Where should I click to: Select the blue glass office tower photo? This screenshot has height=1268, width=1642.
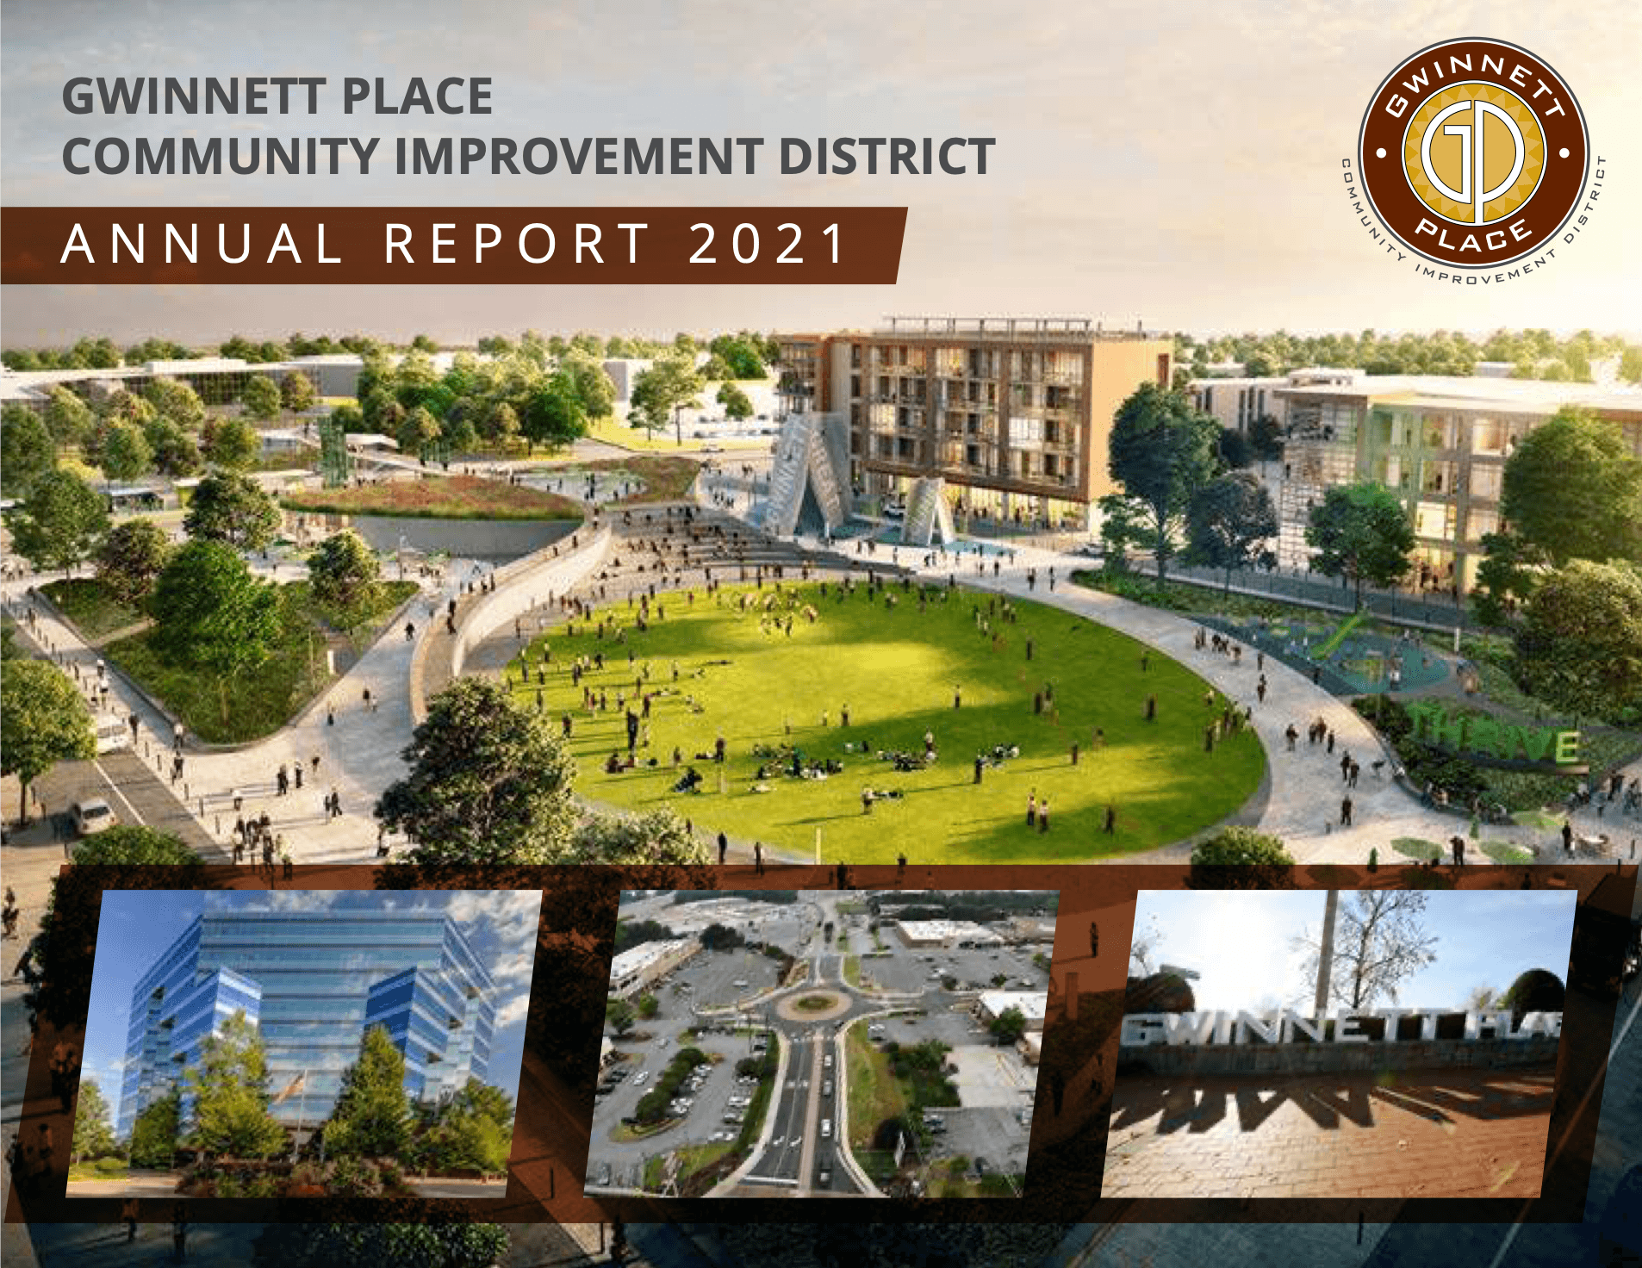pos(304,1043)
